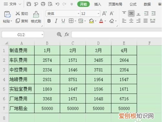
Task: Click the export to PDF icon
Action: (x=36, y=4)
